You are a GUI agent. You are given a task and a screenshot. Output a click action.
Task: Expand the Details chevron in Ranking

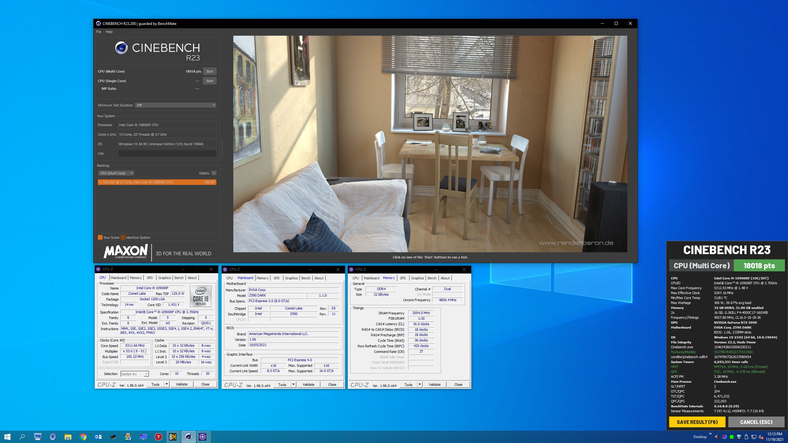pyautogui.click(x=214, y=173)
